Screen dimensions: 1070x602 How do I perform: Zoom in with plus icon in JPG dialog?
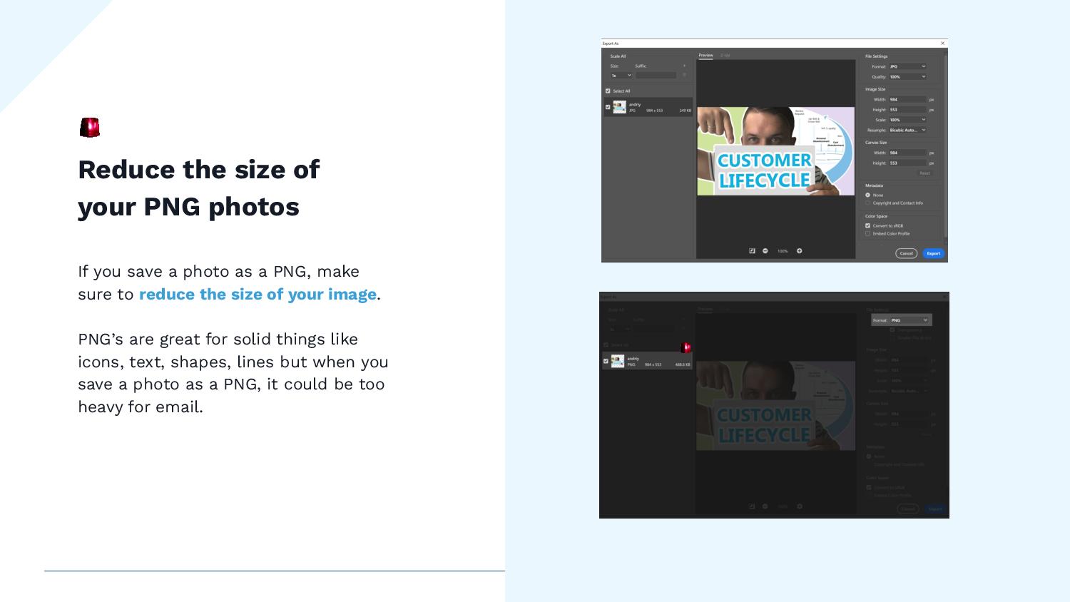(799, 251)
